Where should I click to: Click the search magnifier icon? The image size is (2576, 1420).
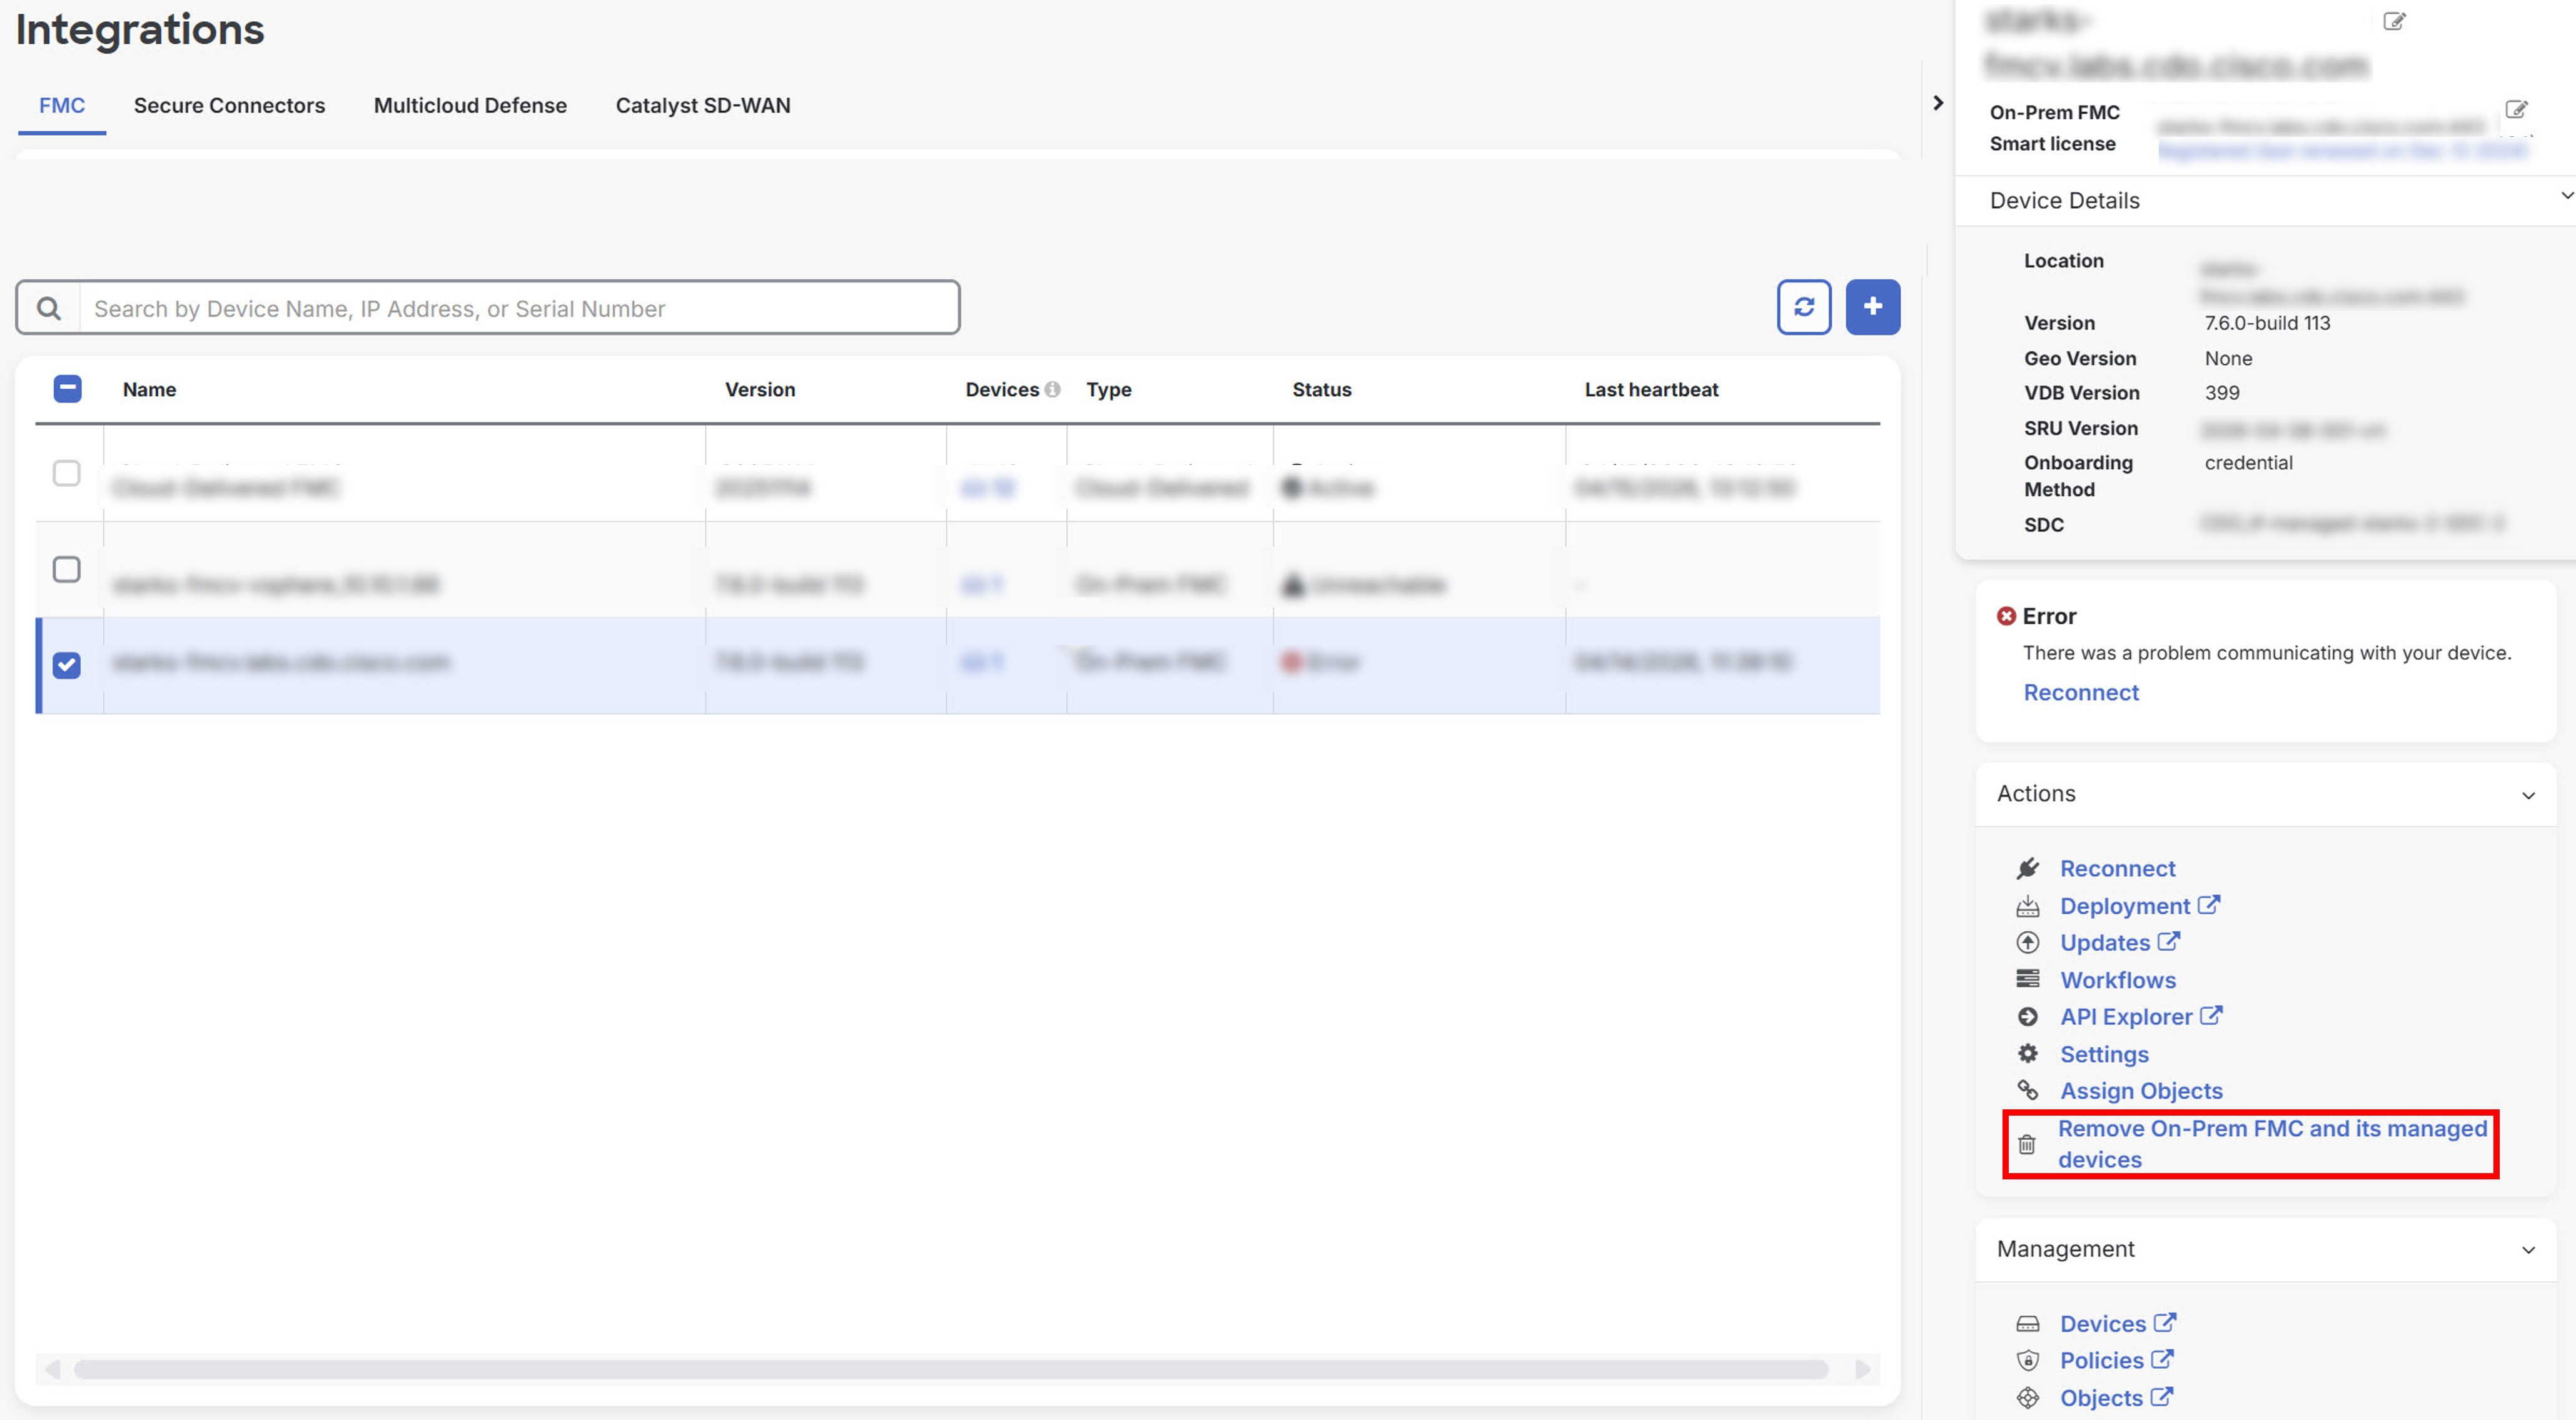(x=48, y=307)
